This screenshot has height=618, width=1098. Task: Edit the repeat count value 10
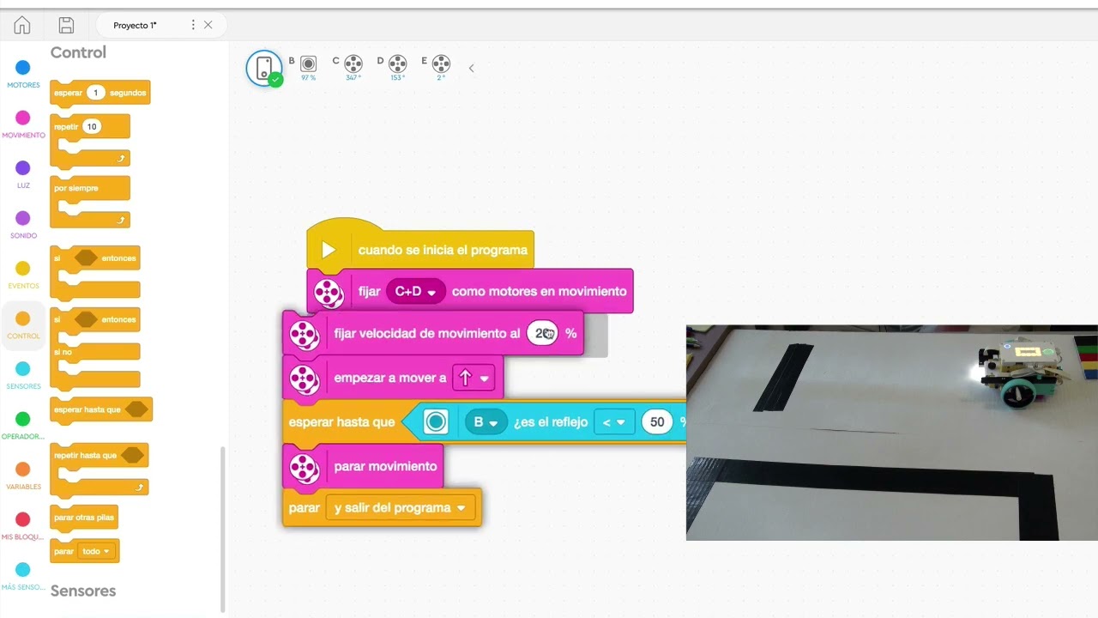(91, 126)
